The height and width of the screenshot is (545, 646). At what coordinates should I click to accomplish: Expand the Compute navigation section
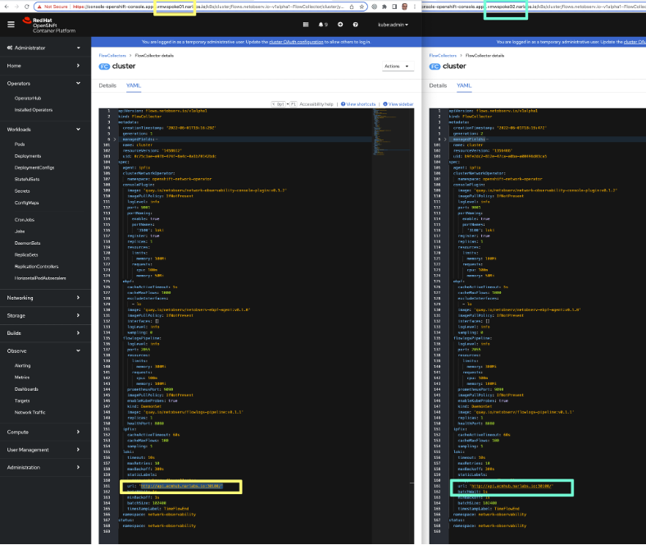click(x=45, y=431)
